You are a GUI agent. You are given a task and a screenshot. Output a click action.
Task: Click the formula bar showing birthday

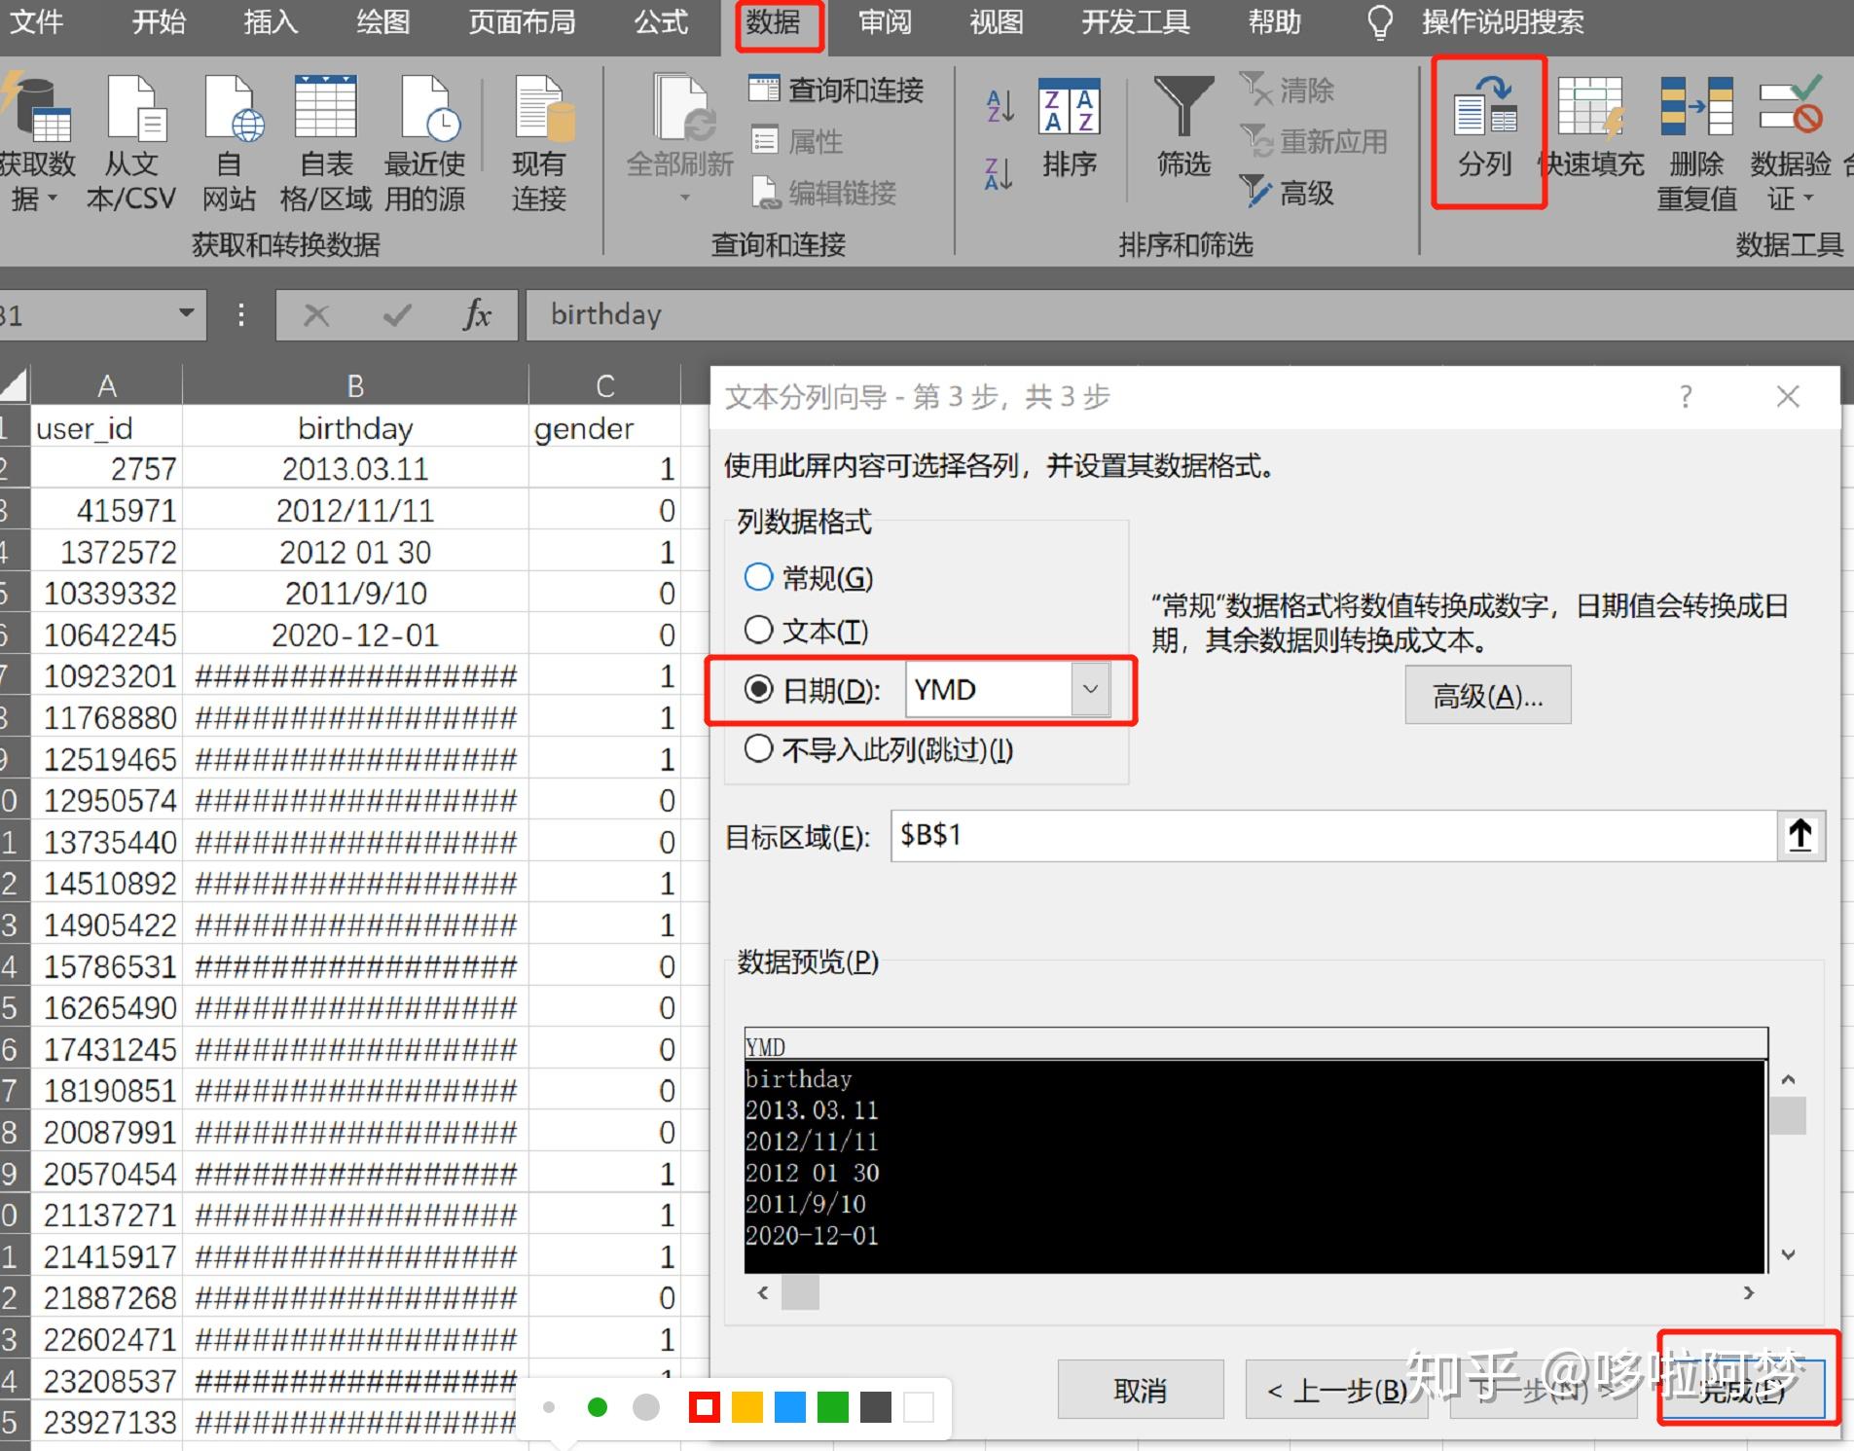[1189, 314]
